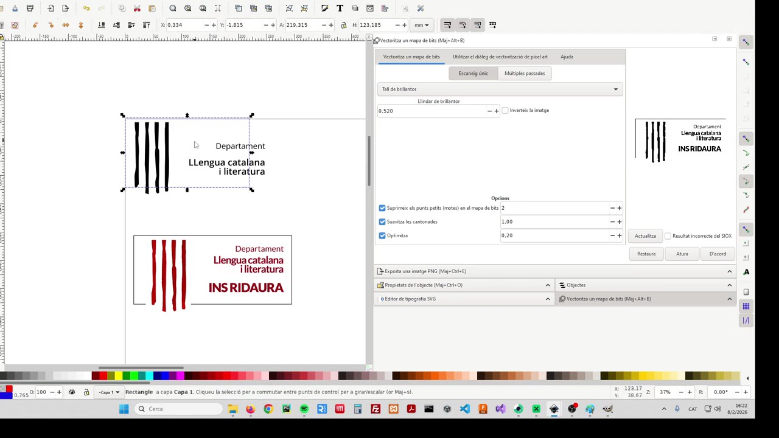779x438 pixels.
Task: Show hidden system tray icons chevron
Action: tap(664, 409)
